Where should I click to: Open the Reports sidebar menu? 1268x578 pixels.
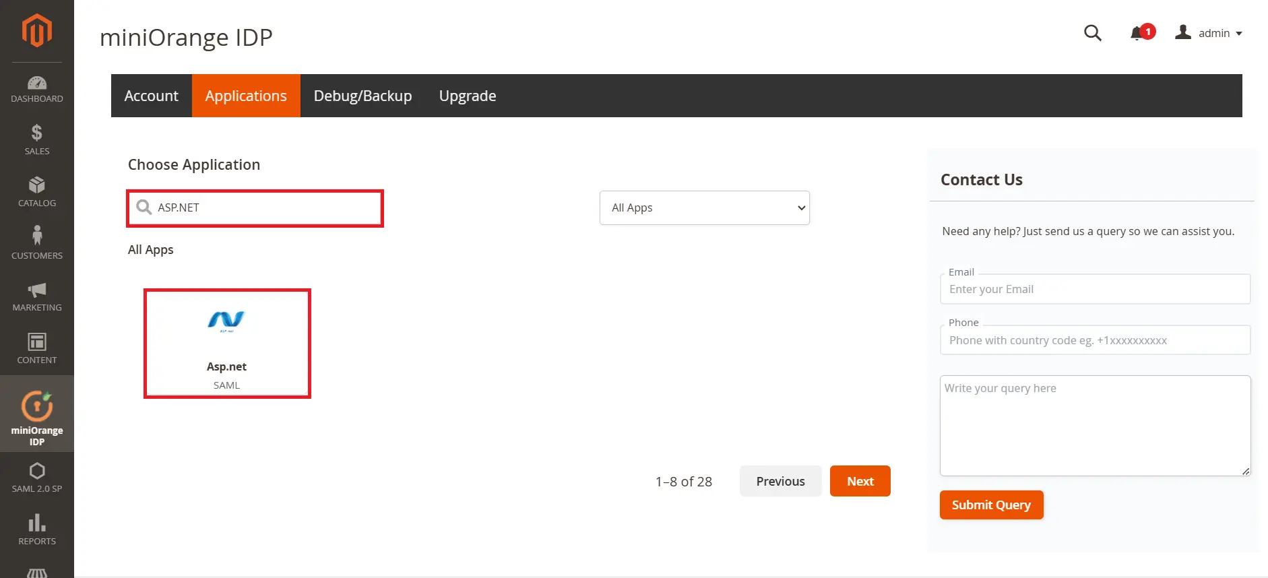click(37, 529)
